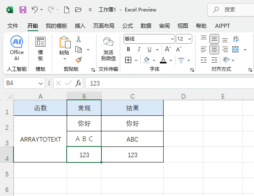The image size is (254, 196).
Task: Toggle Italic formatting
Action: [139, 49]
